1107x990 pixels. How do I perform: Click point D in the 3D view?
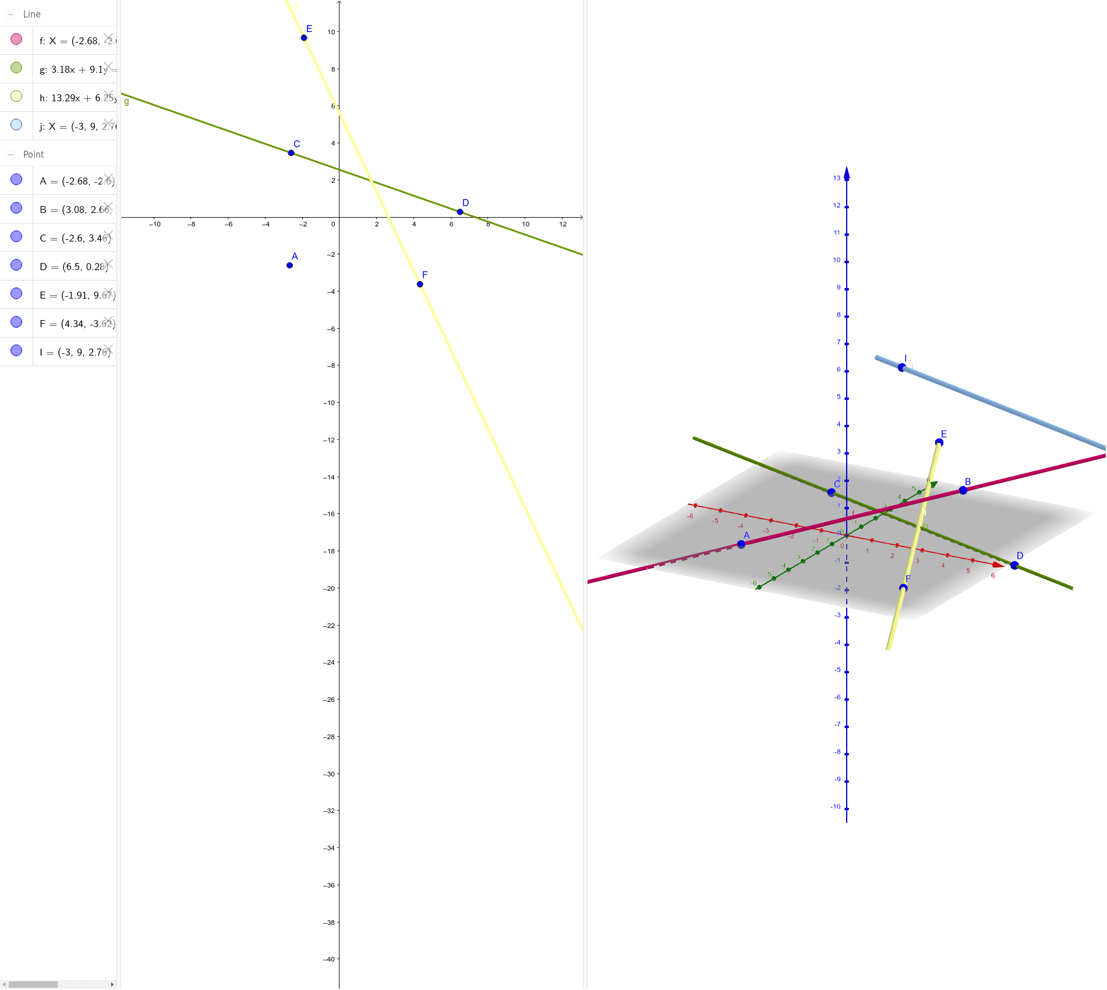1015,565
